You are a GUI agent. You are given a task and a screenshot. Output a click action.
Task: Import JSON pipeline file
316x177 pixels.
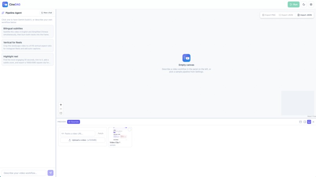[x=305, y=15]
